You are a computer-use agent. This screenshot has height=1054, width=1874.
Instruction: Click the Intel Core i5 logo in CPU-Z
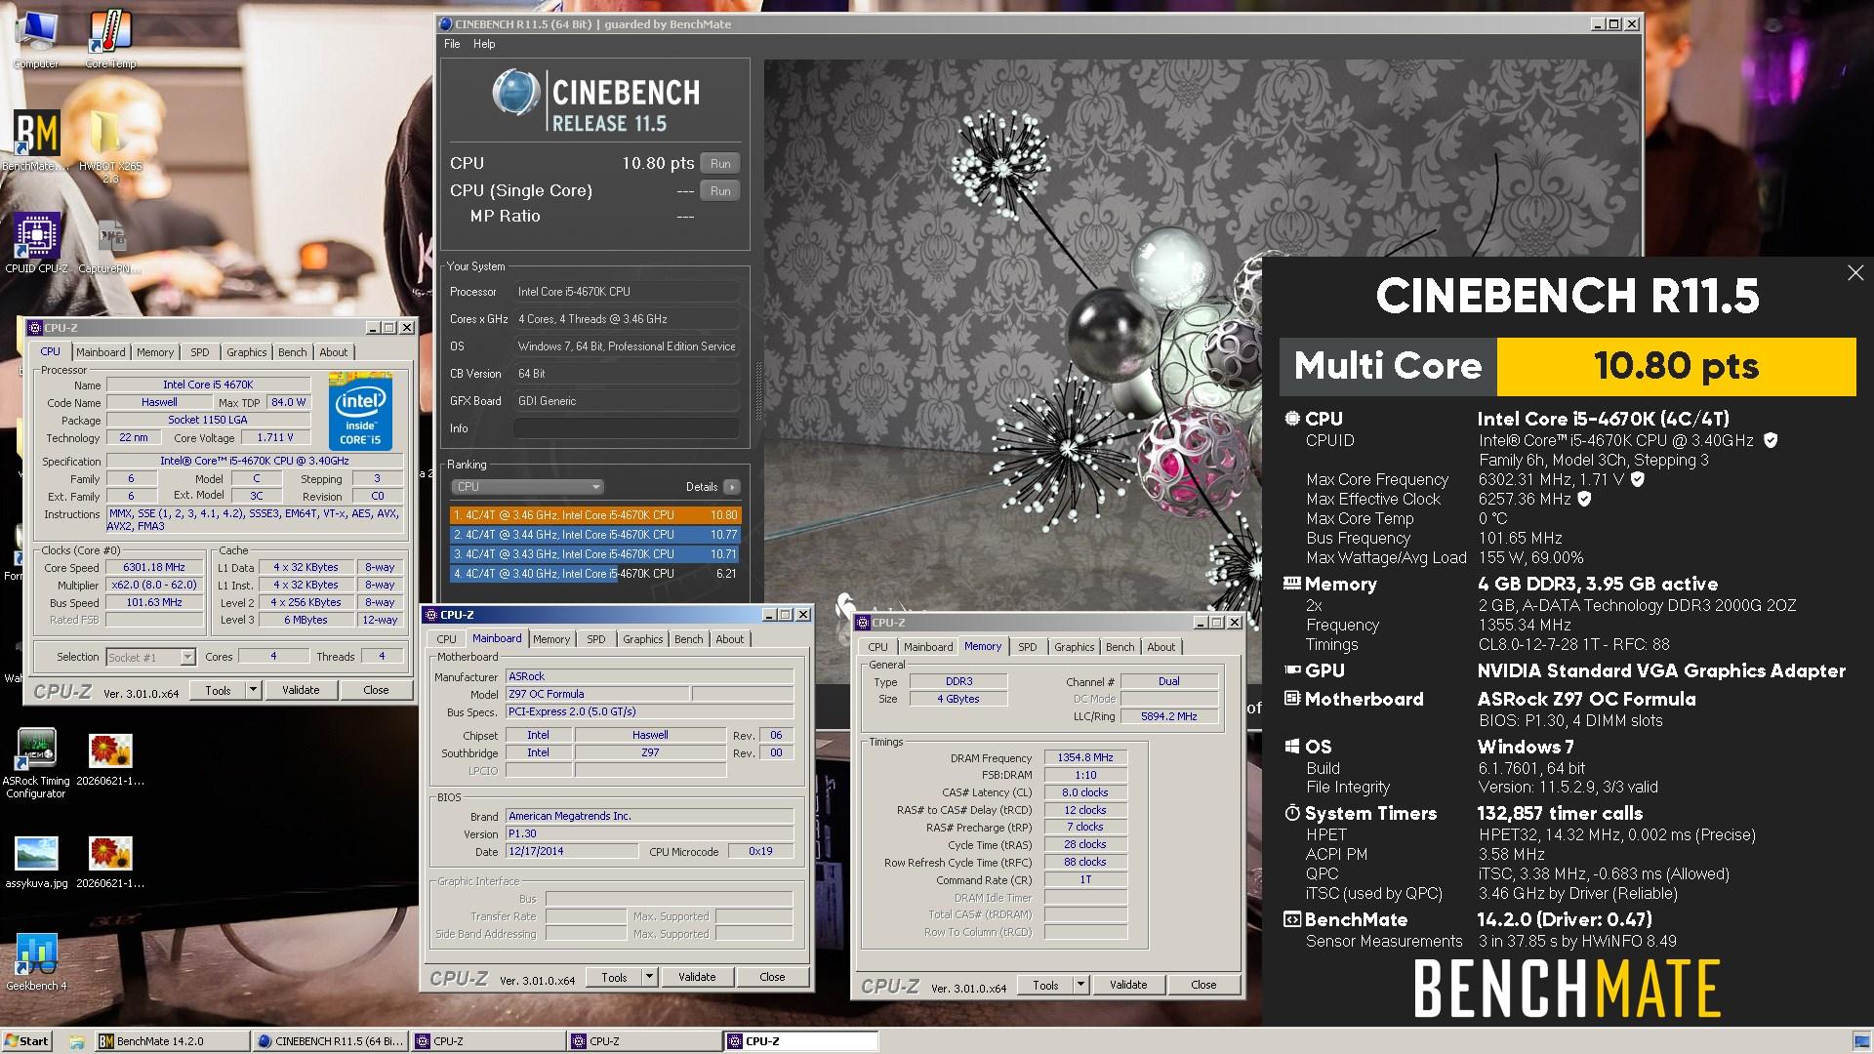tap(360, 411)
